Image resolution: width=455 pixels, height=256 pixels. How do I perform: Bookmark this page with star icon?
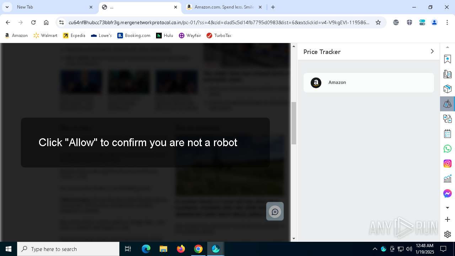tap(378, 22)
